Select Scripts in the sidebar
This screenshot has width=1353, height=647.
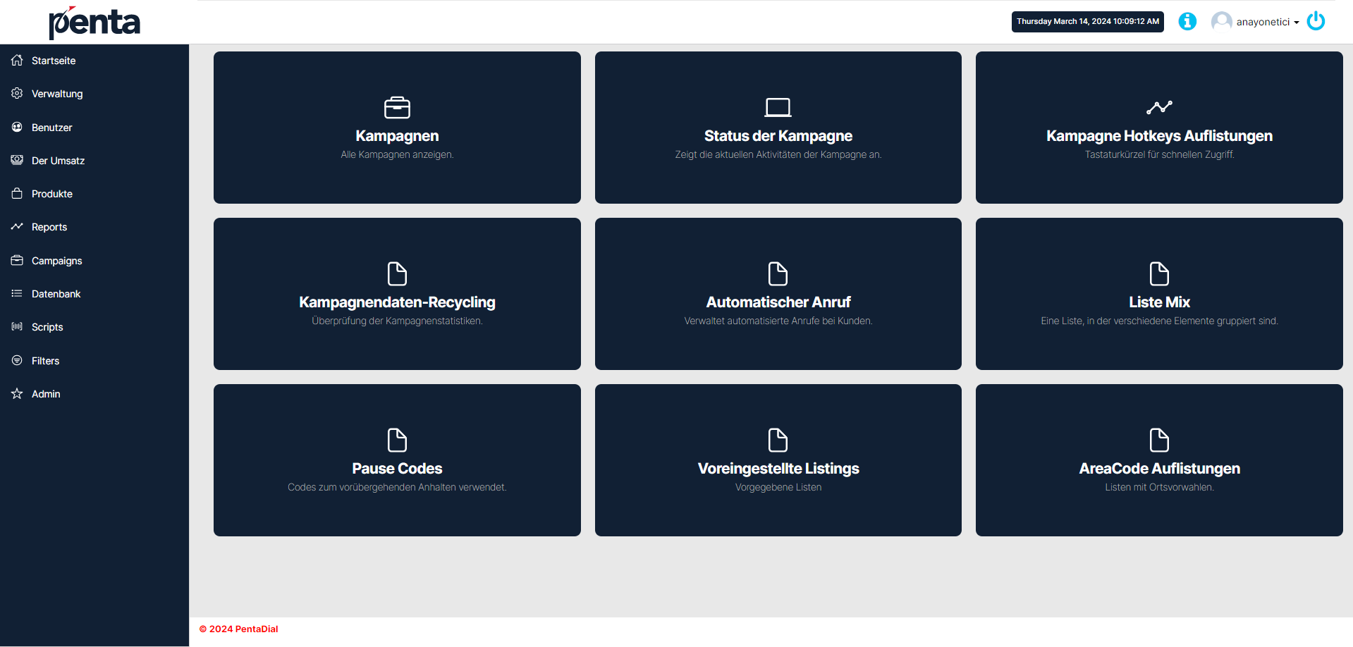tap(47, 327)
